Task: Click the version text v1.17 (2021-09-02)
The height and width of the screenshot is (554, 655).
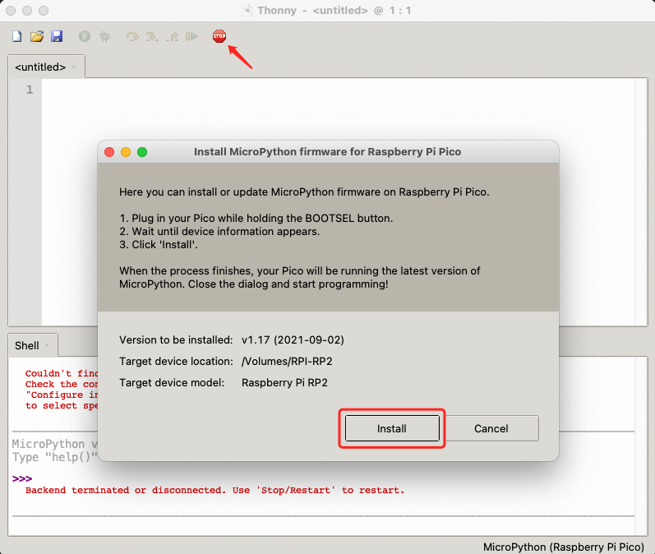Action: point(293,339)
